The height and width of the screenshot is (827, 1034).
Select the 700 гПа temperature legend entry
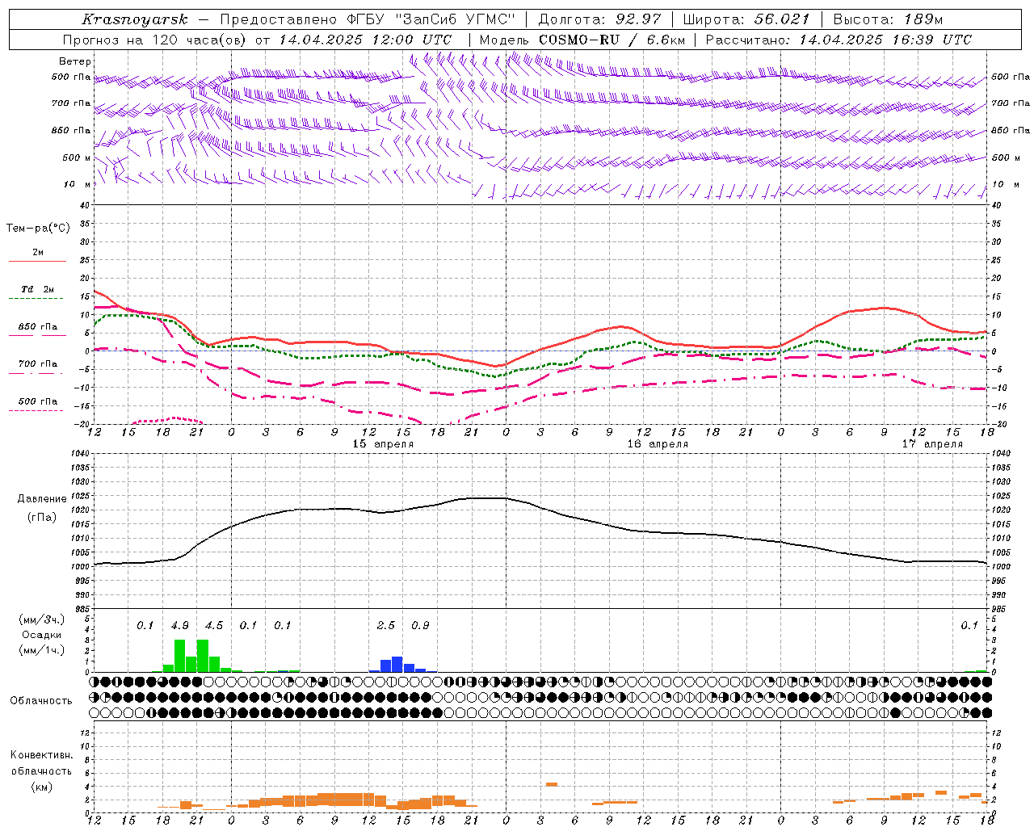tap(37, 364)
